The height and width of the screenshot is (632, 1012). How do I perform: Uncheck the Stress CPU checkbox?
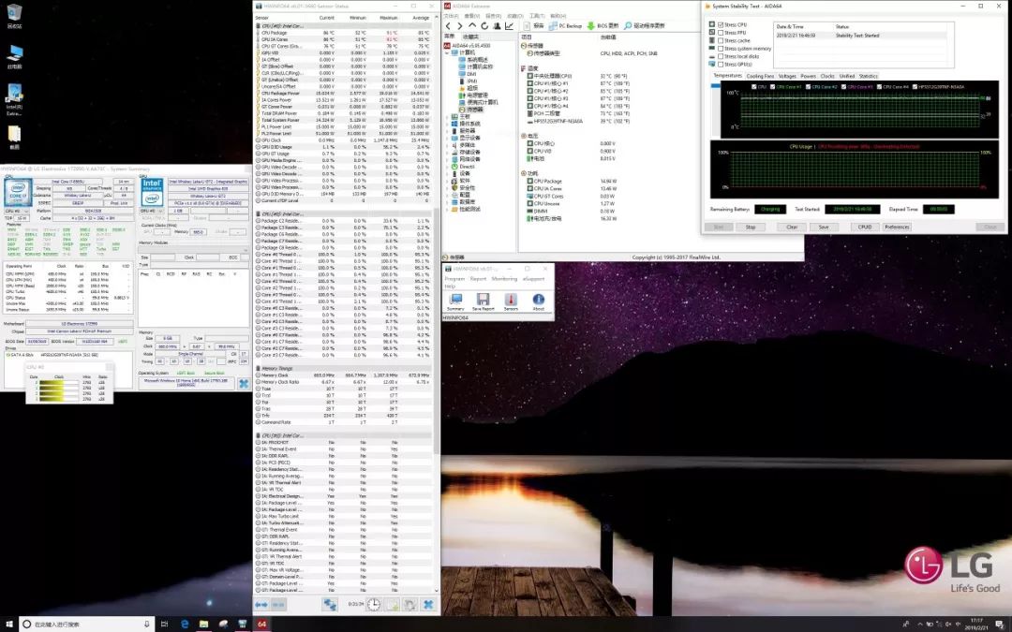[x=720, y=25]
